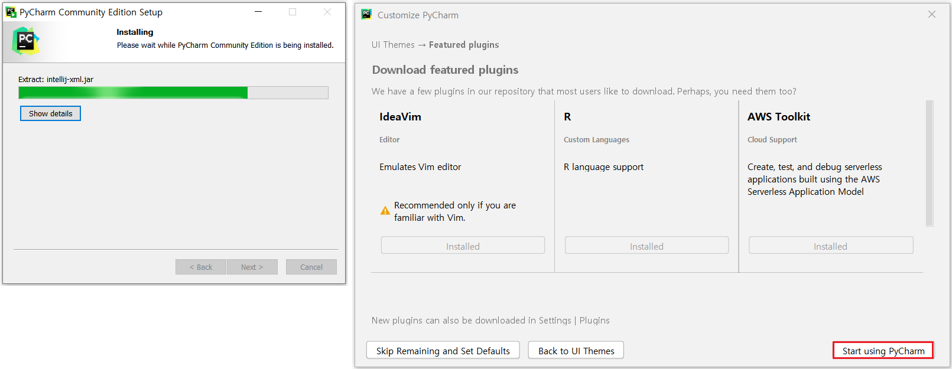This screenshot has width=952, height=369.
Task: Click the Back button in Setup window
Action: [x=201, y=267]
